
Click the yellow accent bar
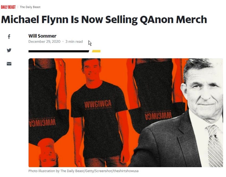96,51
